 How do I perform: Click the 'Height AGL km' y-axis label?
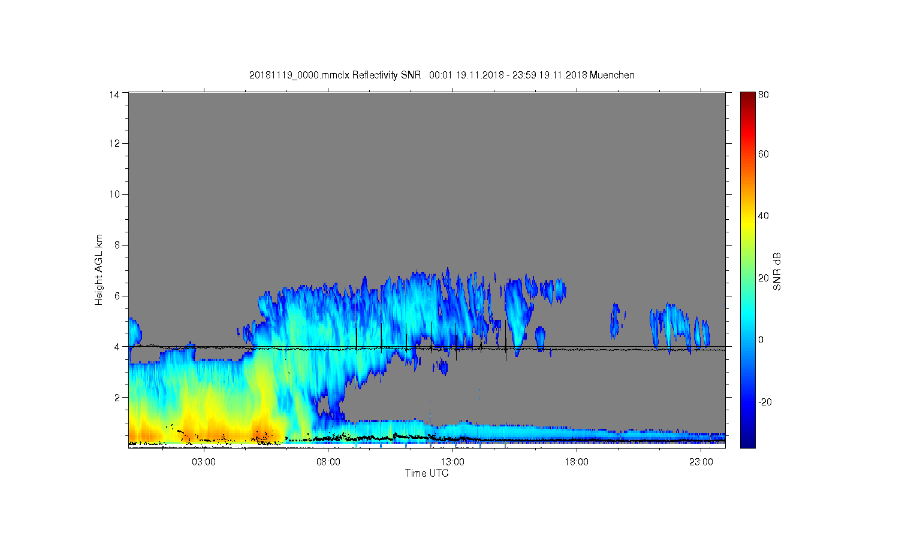[99, 269]
